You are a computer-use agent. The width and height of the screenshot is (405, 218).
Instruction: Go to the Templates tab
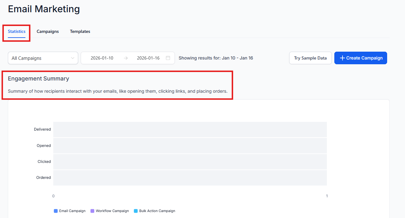pos(80,31)
